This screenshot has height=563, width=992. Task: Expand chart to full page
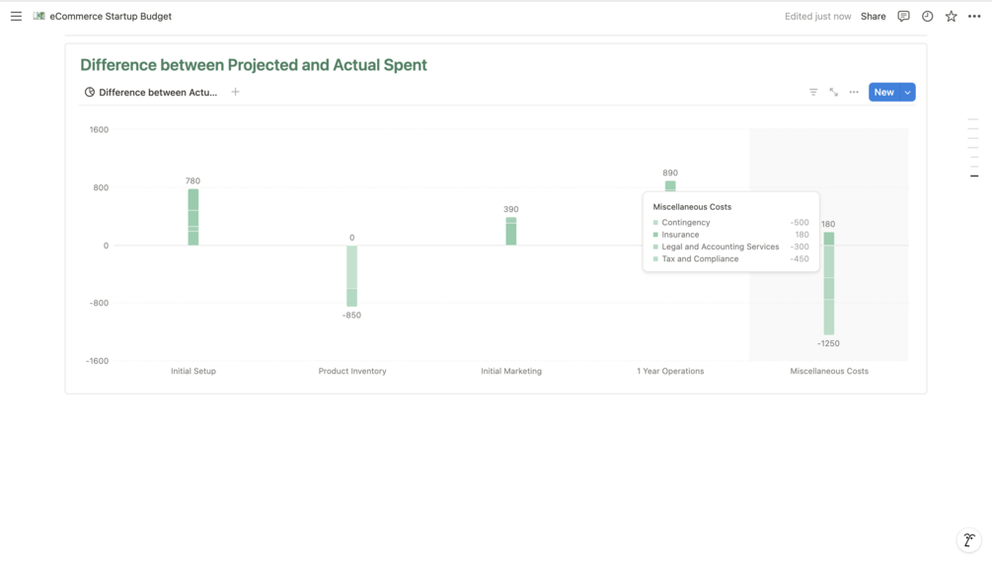[834, 92]
